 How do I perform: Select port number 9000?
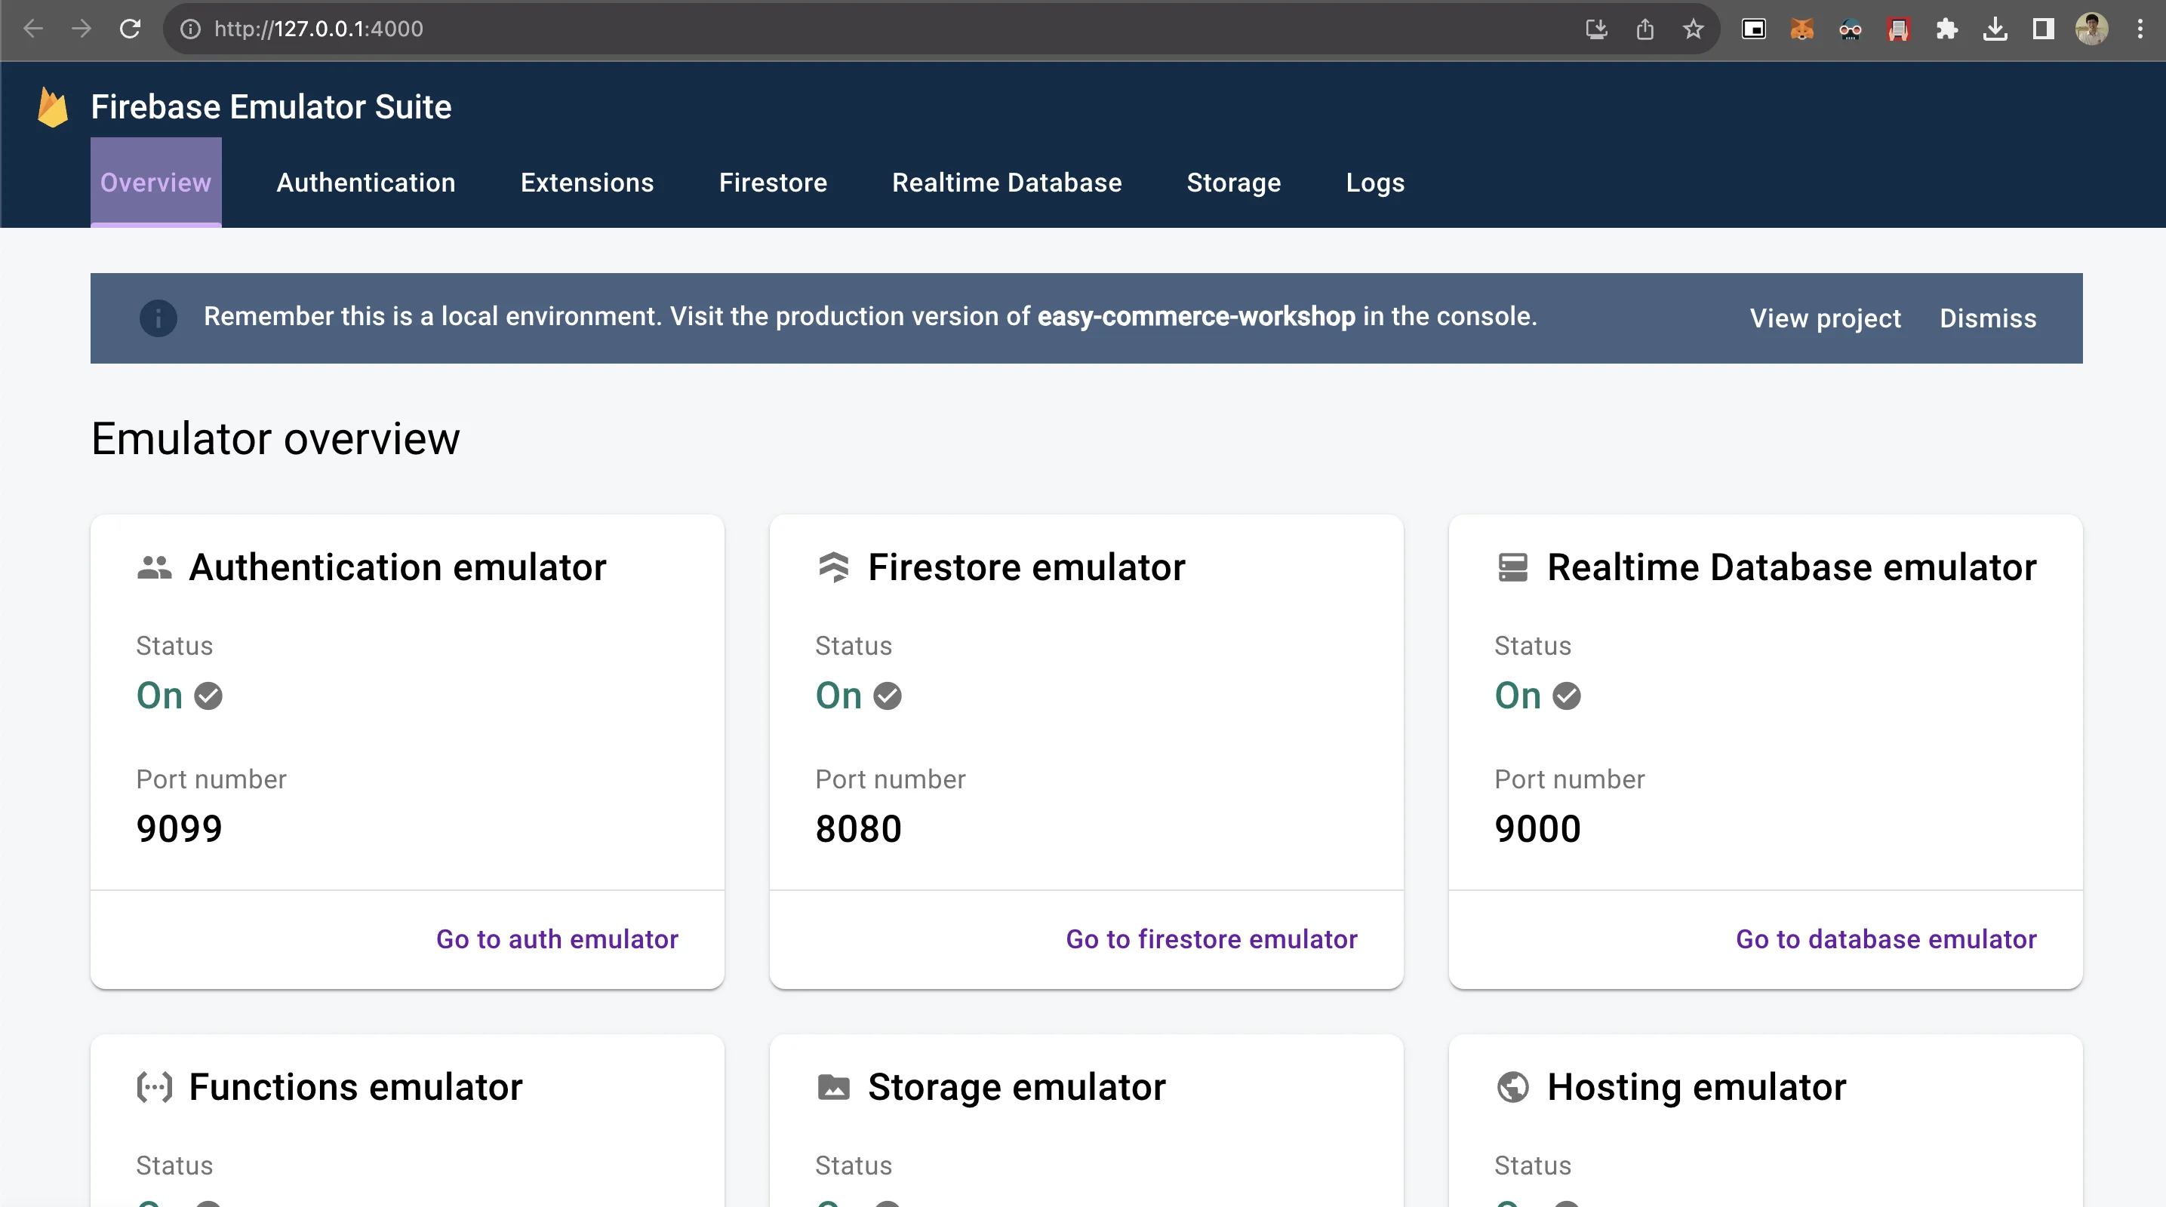pyautogui.click(x=1538, y=830)
